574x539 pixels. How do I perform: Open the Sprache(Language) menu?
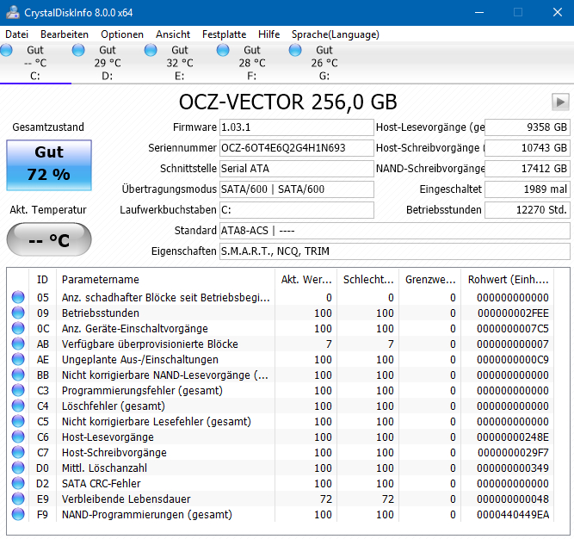(336, 34)
